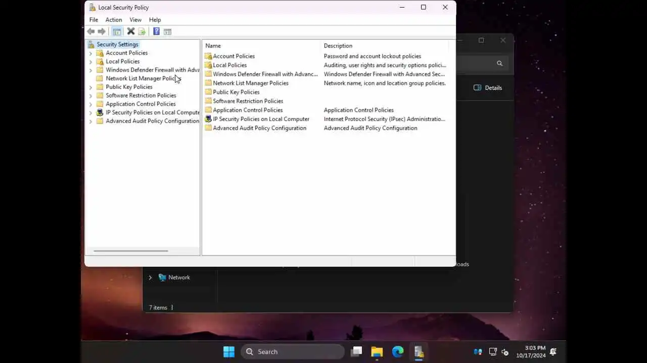Click Local Security Policy taskbar icon
The image size is (647, 363).
[419, 351]
